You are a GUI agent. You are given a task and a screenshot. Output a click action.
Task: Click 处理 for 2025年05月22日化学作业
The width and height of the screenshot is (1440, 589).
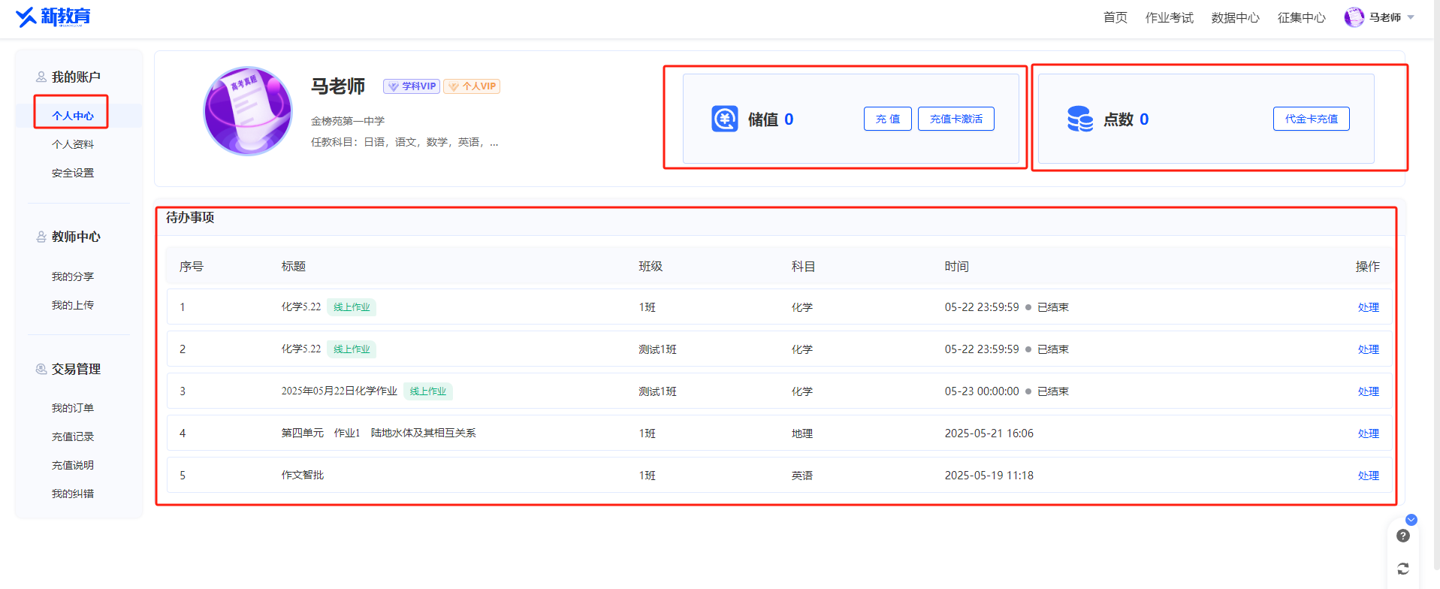pos(1369,391)
